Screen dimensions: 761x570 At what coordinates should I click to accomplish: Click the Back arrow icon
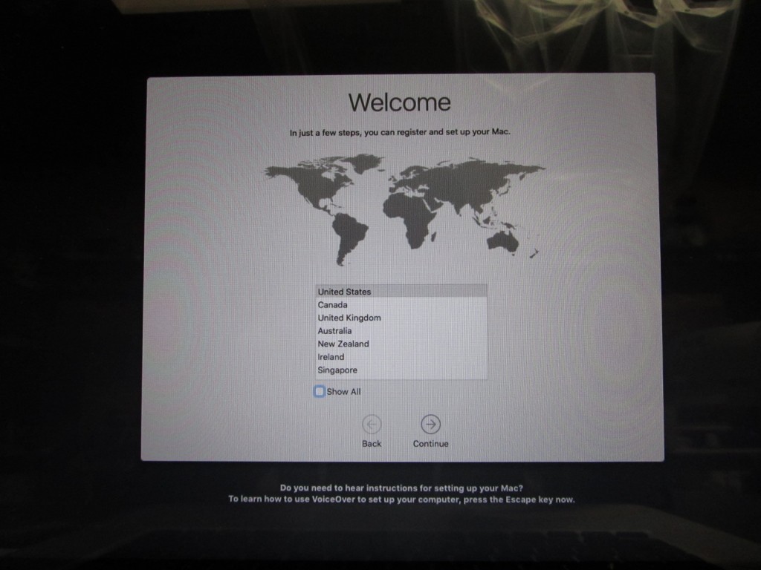click(x=372, y=424)
